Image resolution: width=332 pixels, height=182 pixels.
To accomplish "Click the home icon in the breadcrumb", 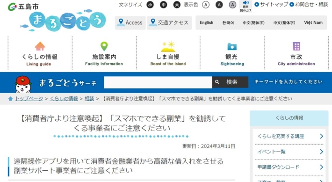I will tap(10, 99).
